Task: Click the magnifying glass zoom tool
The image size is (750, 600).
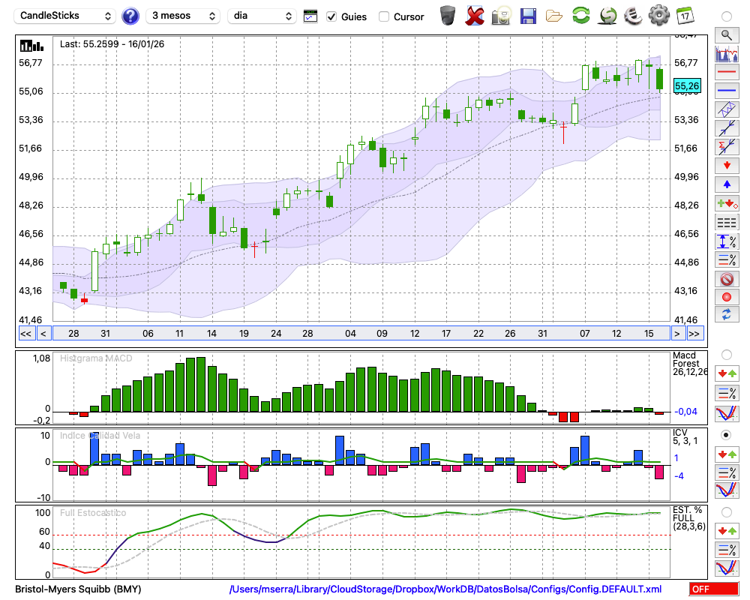Action: click(726, 34)
